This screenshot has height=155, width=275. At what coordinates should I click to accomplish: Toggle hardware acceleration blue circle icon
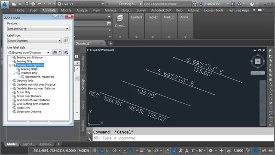point(256,151)
